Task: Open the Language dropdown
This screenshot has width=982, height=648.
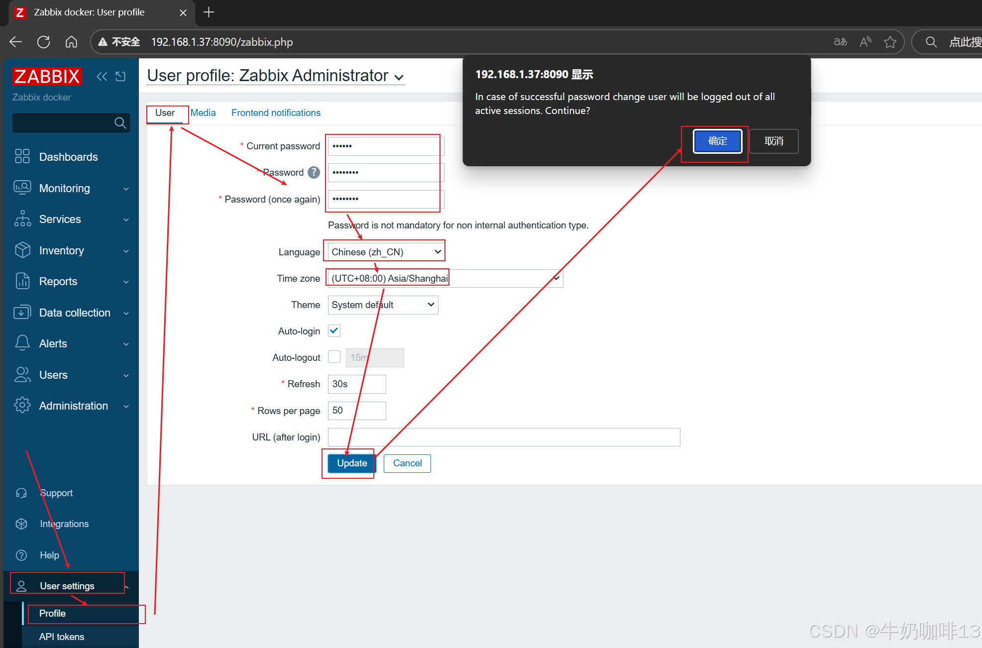Action: coord(386,252)
